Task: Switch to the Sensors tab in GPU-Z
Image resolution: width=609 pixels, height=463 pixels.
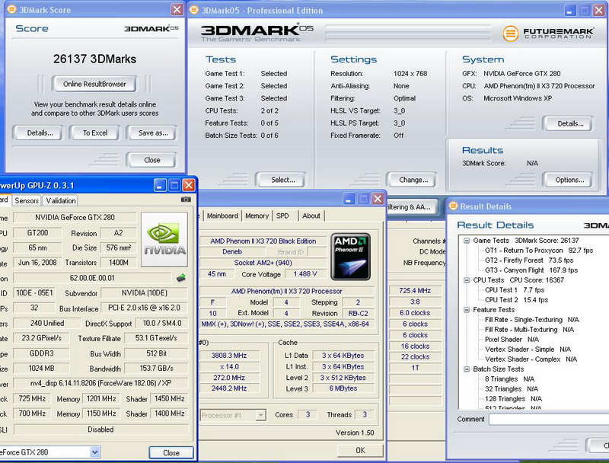Action: point(27,200)
